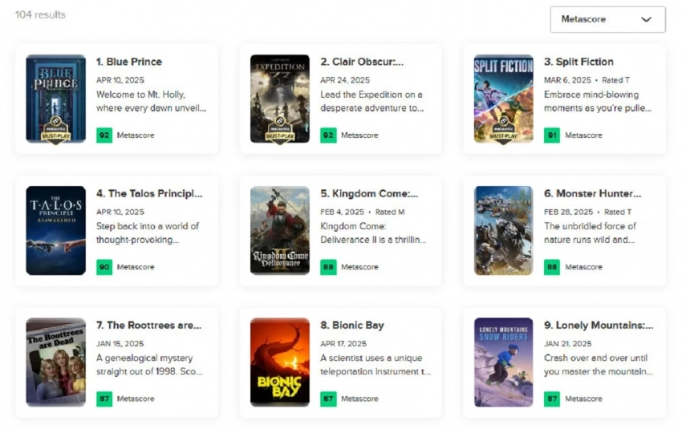Click the Monster Hunter cover thumbnail
Image resolution: width=682 pixels, height=429 pixels.
click(503, 230)
